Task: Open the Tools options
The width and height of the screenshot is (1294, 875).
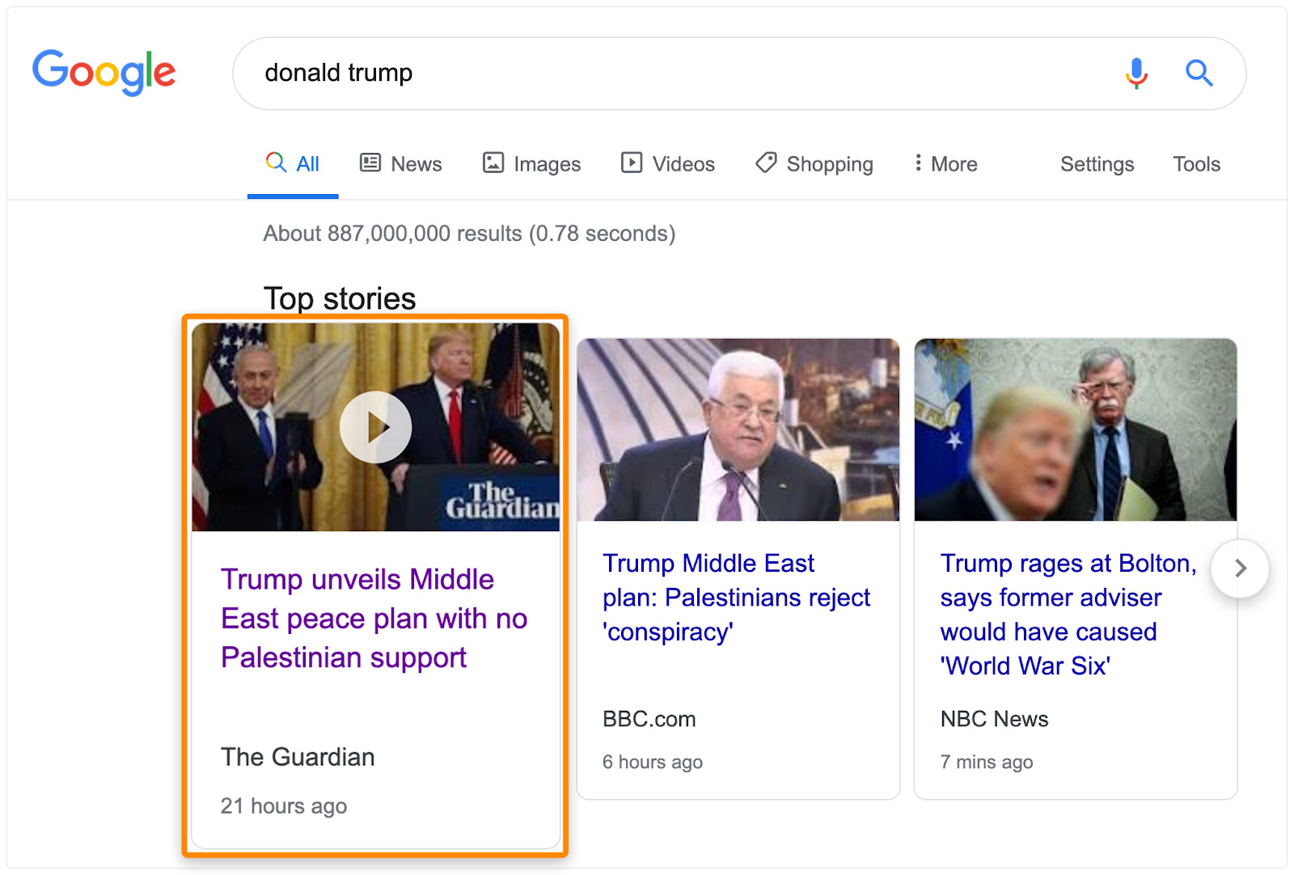Action: tap(1196, 163)
